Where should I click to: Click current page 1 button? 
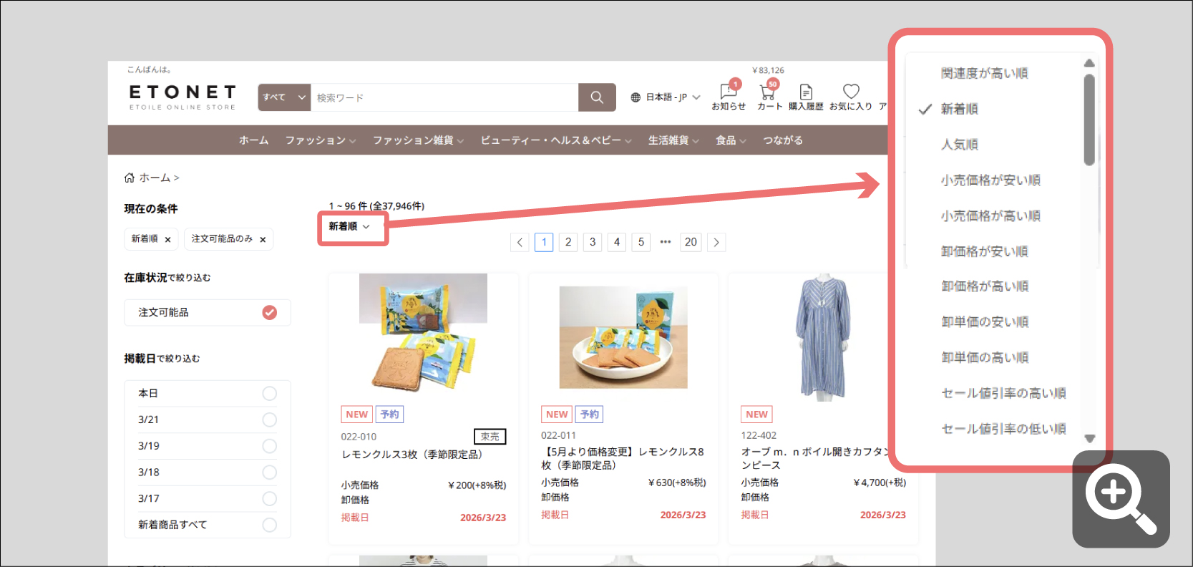click(544, 242)
